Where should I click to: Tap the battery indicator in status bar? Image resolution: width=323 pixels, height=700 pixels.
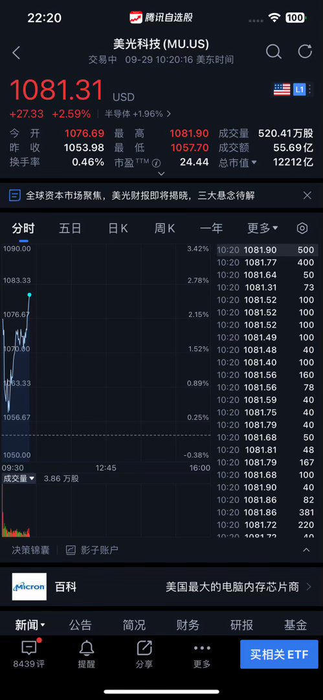[296, 18]
